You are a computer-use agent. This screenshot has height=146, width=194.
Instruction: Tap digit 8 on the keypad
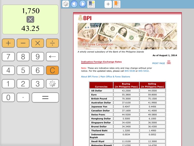coord(23,57)
